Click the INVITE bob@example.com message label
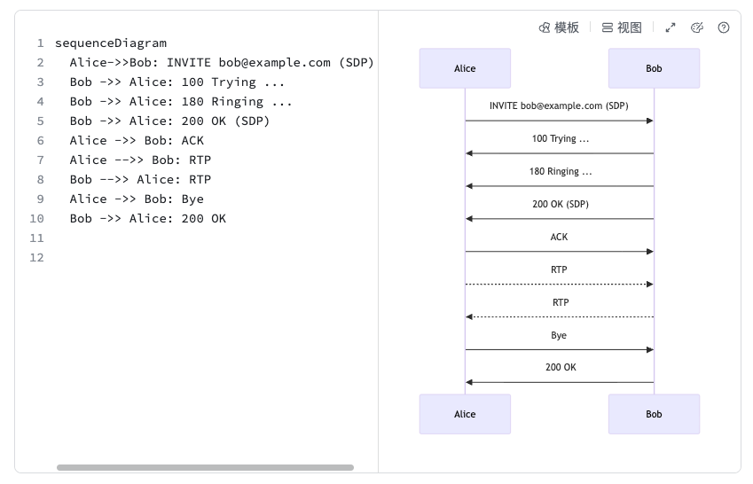The height and width of the screenshot is (484, 753). coord(559,105)
